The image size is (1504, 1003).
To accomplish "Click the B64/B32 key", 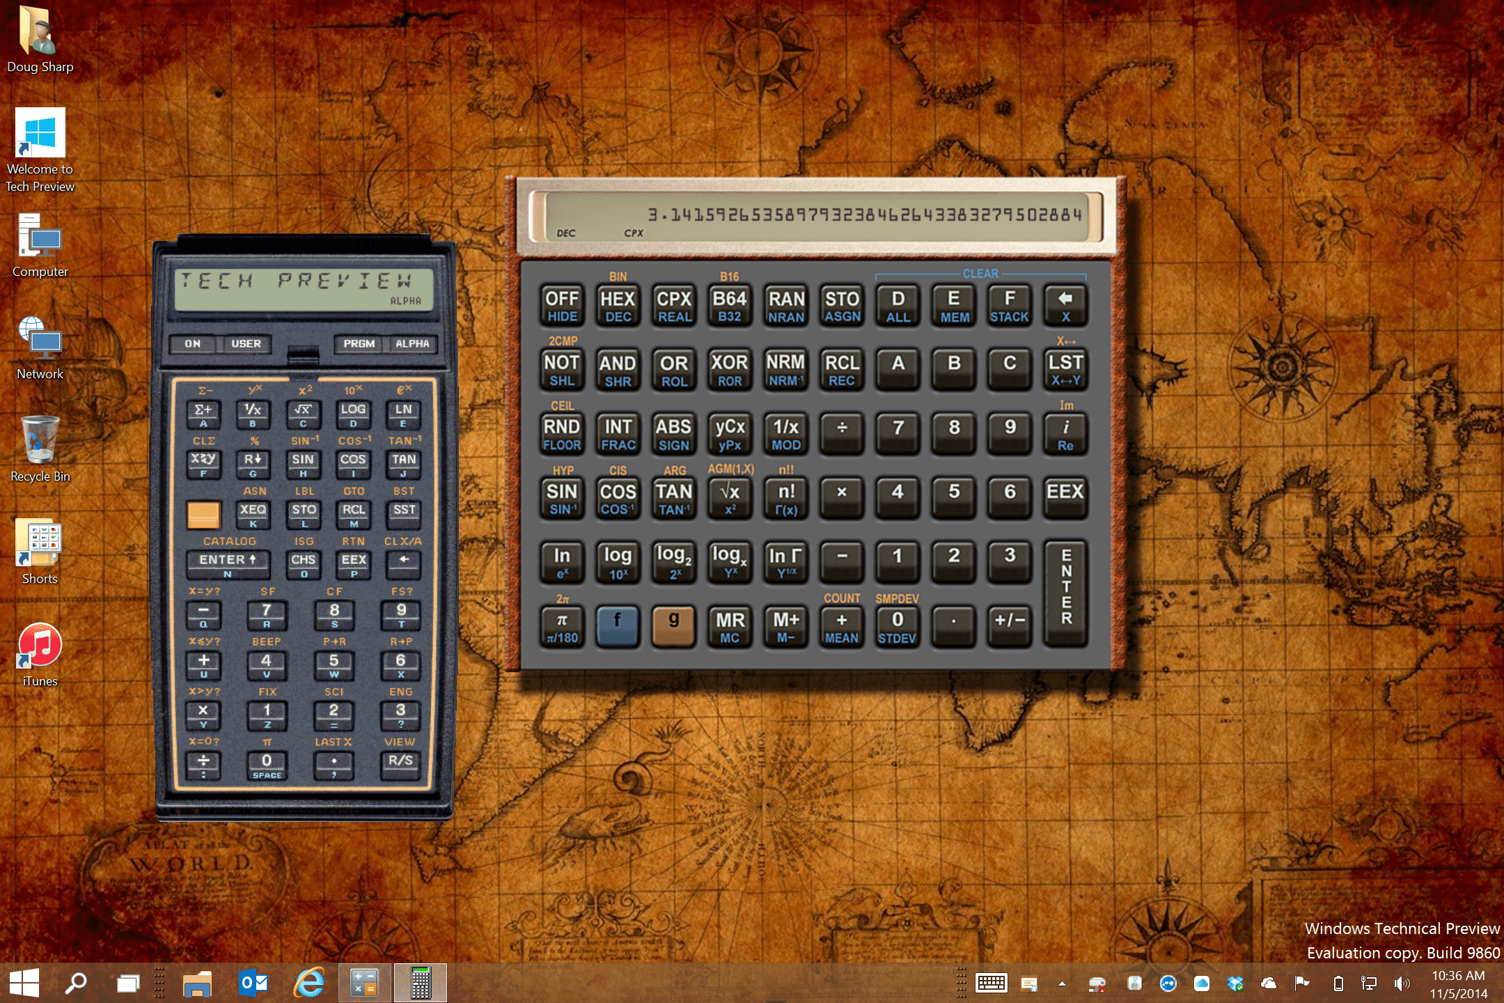I will [730, 305].
